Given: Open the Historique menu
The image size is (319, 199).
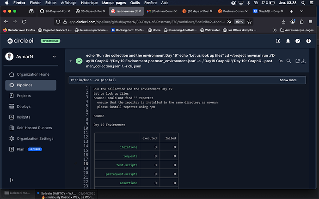Looking at the screenshot, I should (89, 3).
